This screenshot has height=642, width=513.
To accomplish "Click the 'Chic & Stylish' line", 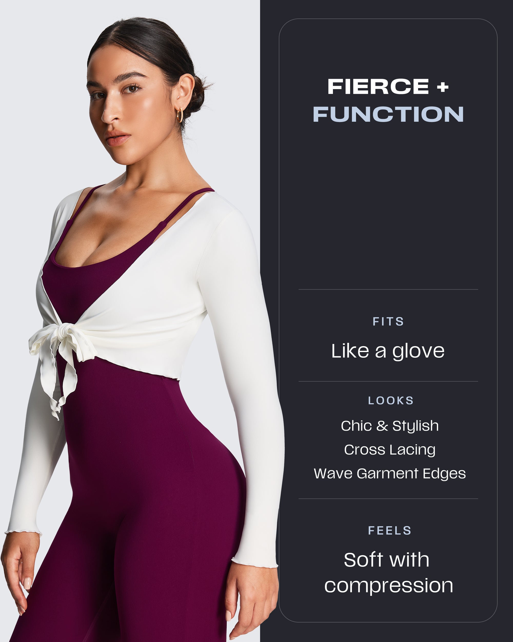I will [x=390, y=426].
